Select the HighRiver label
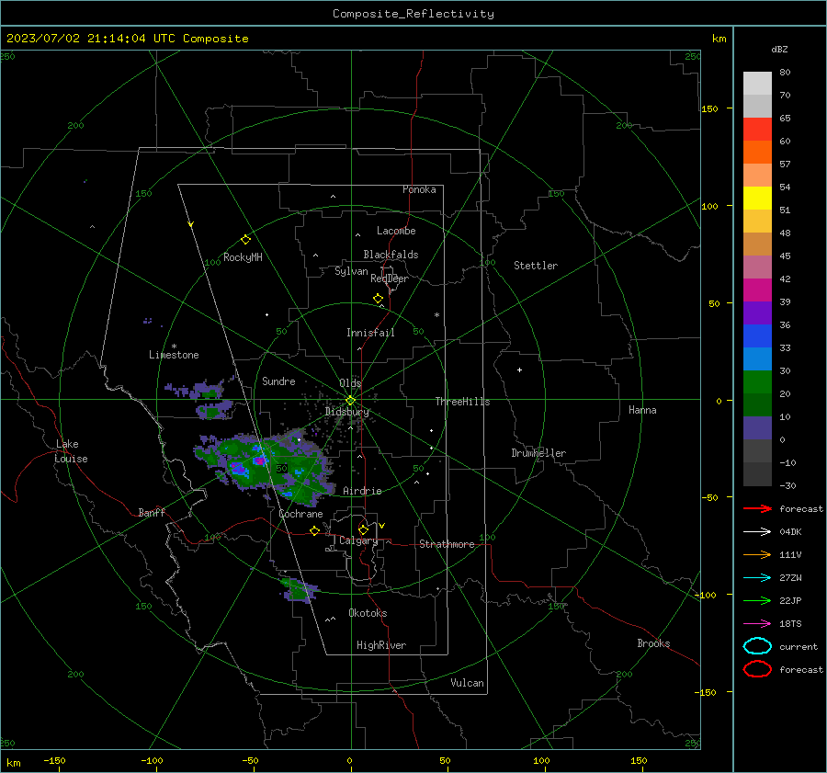Image resolution: width=827 pixels, height=773 pixels. [x=381, y=645]
